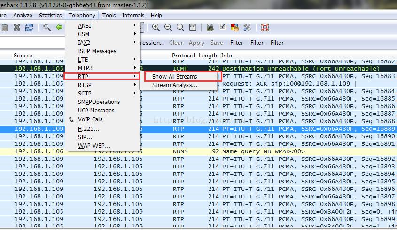Click the Clear filter button
This screenshot has width=397, height=230.
tap(176, 43)
